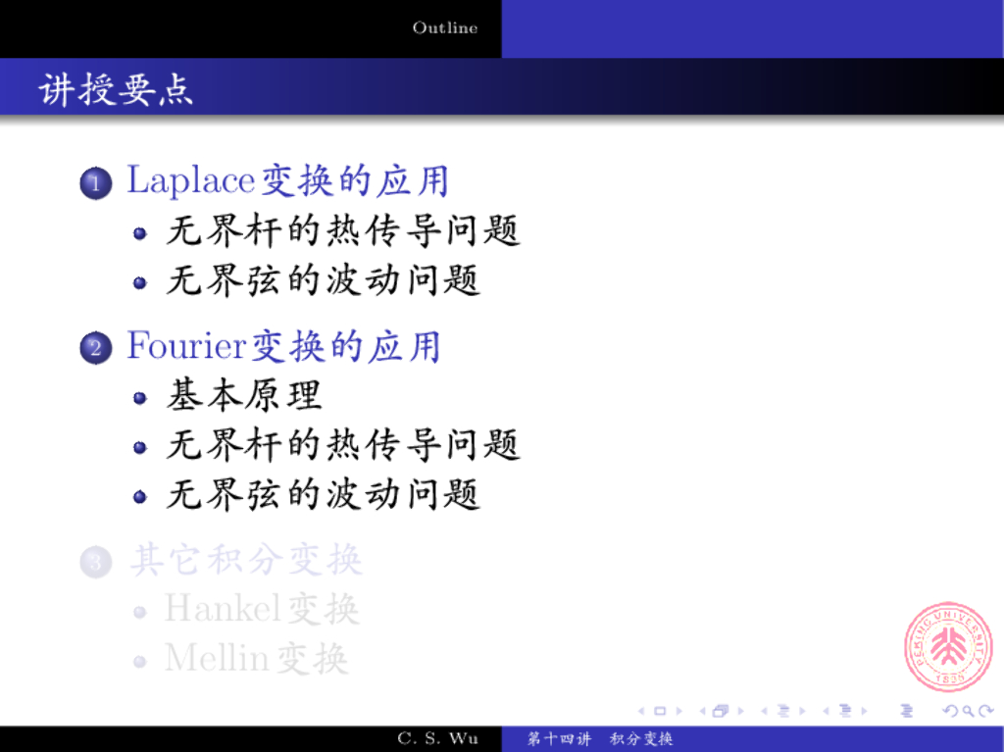Viewport: 1004px width, 752px height.
Task: Go to next slide arrow
Action: (x=678, y=711)
